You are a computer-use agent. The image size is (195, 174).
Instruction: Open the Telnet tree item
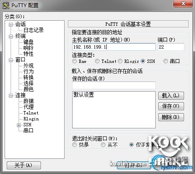point(31,113)
